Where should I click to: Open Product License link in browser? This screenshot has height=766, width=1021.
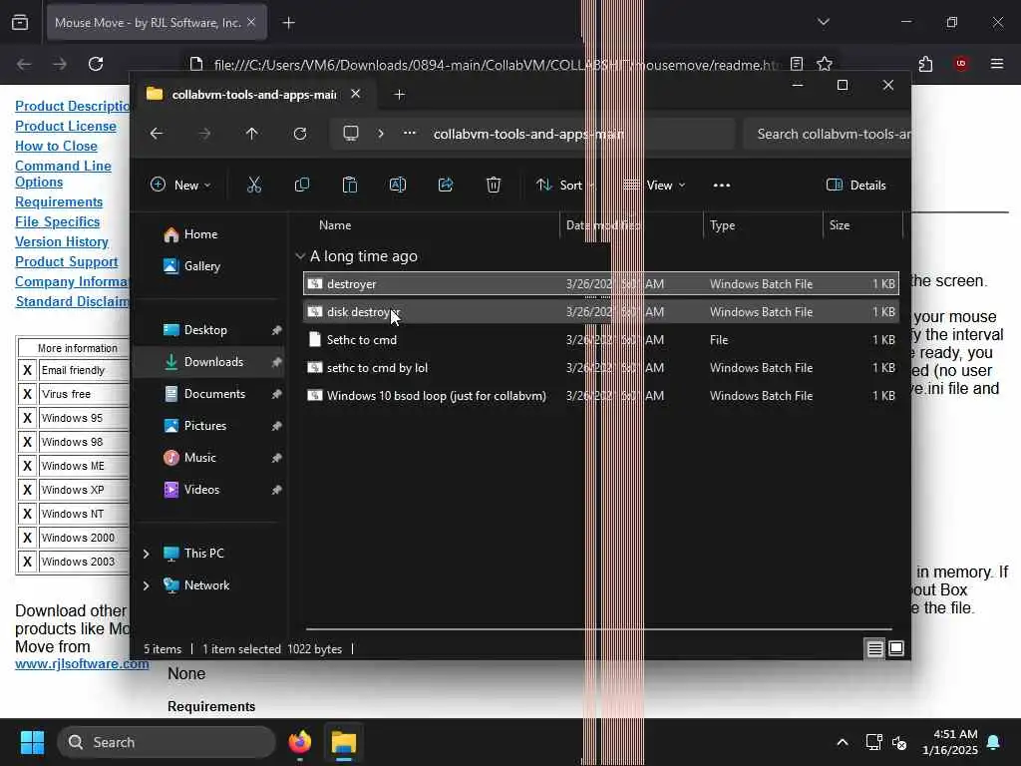click(66, 127)
